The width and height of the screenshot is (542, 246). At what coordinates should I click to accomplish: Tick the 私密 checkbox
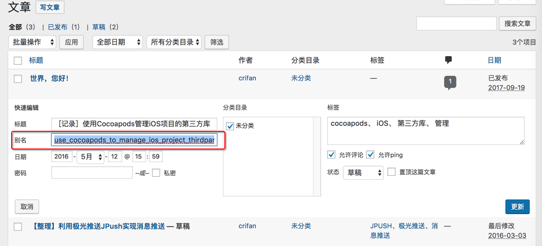(156, 173)
